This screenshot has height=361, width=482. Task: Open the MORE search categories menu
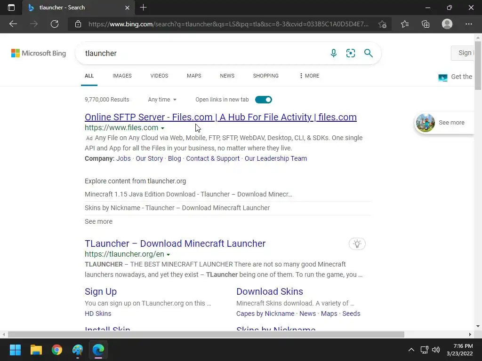[x=310, y=76]
